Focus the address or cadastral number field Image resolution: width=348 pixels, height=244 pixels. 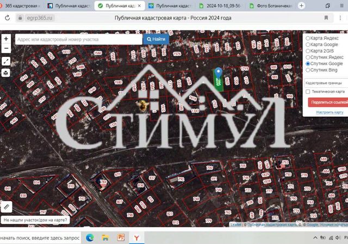point(79,40)
